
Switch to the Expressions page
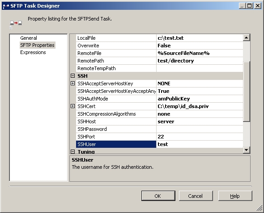point(33,52)
